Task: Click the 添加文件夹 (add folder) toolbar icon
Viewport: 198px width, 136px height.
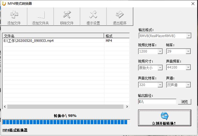Action: point(40,17)
